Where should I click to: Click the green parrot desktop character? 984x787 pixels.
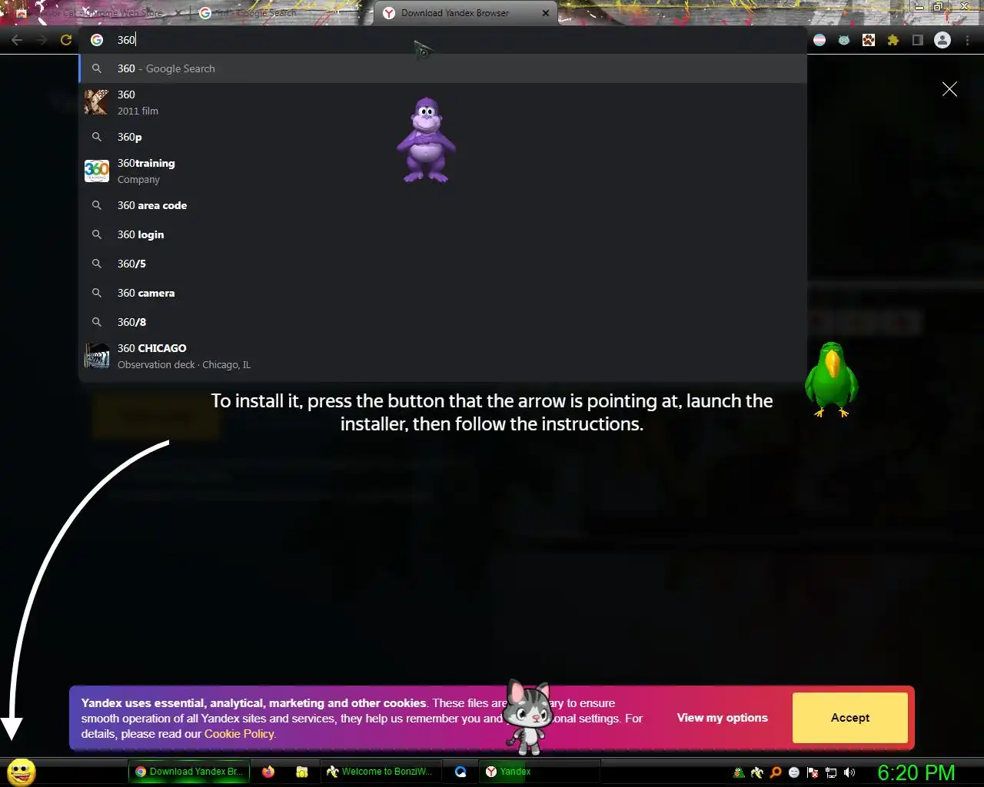click(x=831, y=380)
